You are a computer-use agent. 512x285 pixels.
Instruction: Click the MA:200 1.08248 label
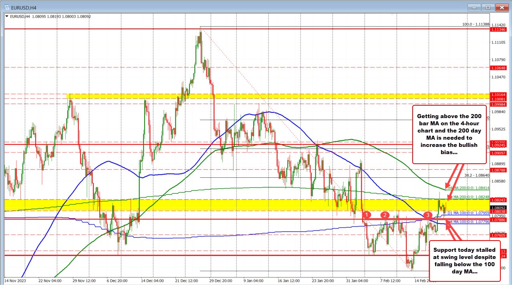pyautogui.click(x=471, y=197)
